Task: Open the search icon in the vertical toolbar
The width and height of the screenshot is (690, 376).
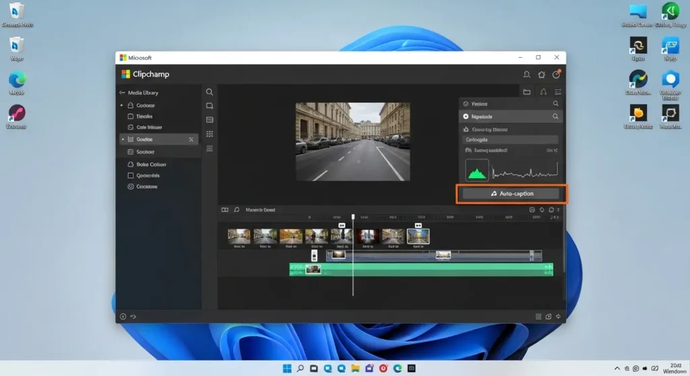Action: (210, 92)
